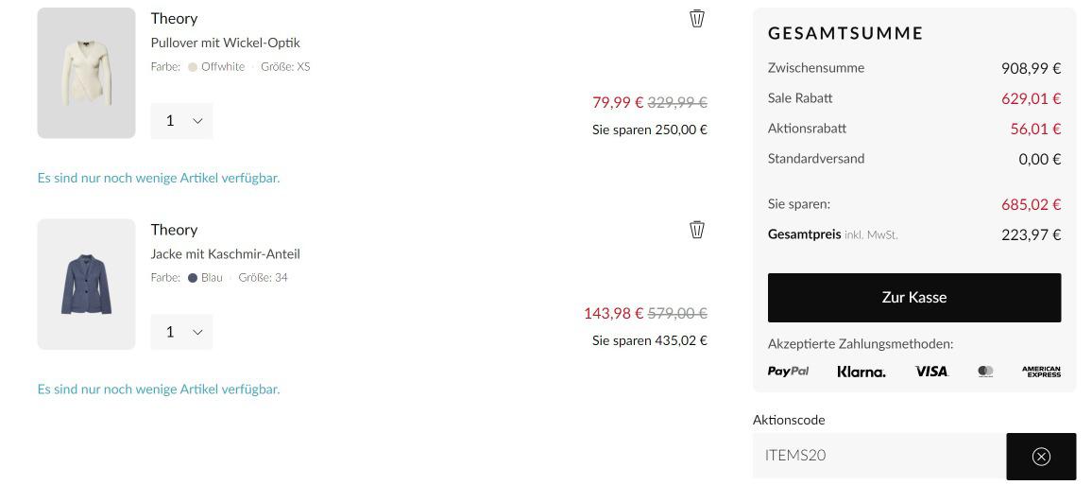This screenshot has height=485, width=1092.
Task: Click the VISA payment logo
Action: click(x=931, y=372)
